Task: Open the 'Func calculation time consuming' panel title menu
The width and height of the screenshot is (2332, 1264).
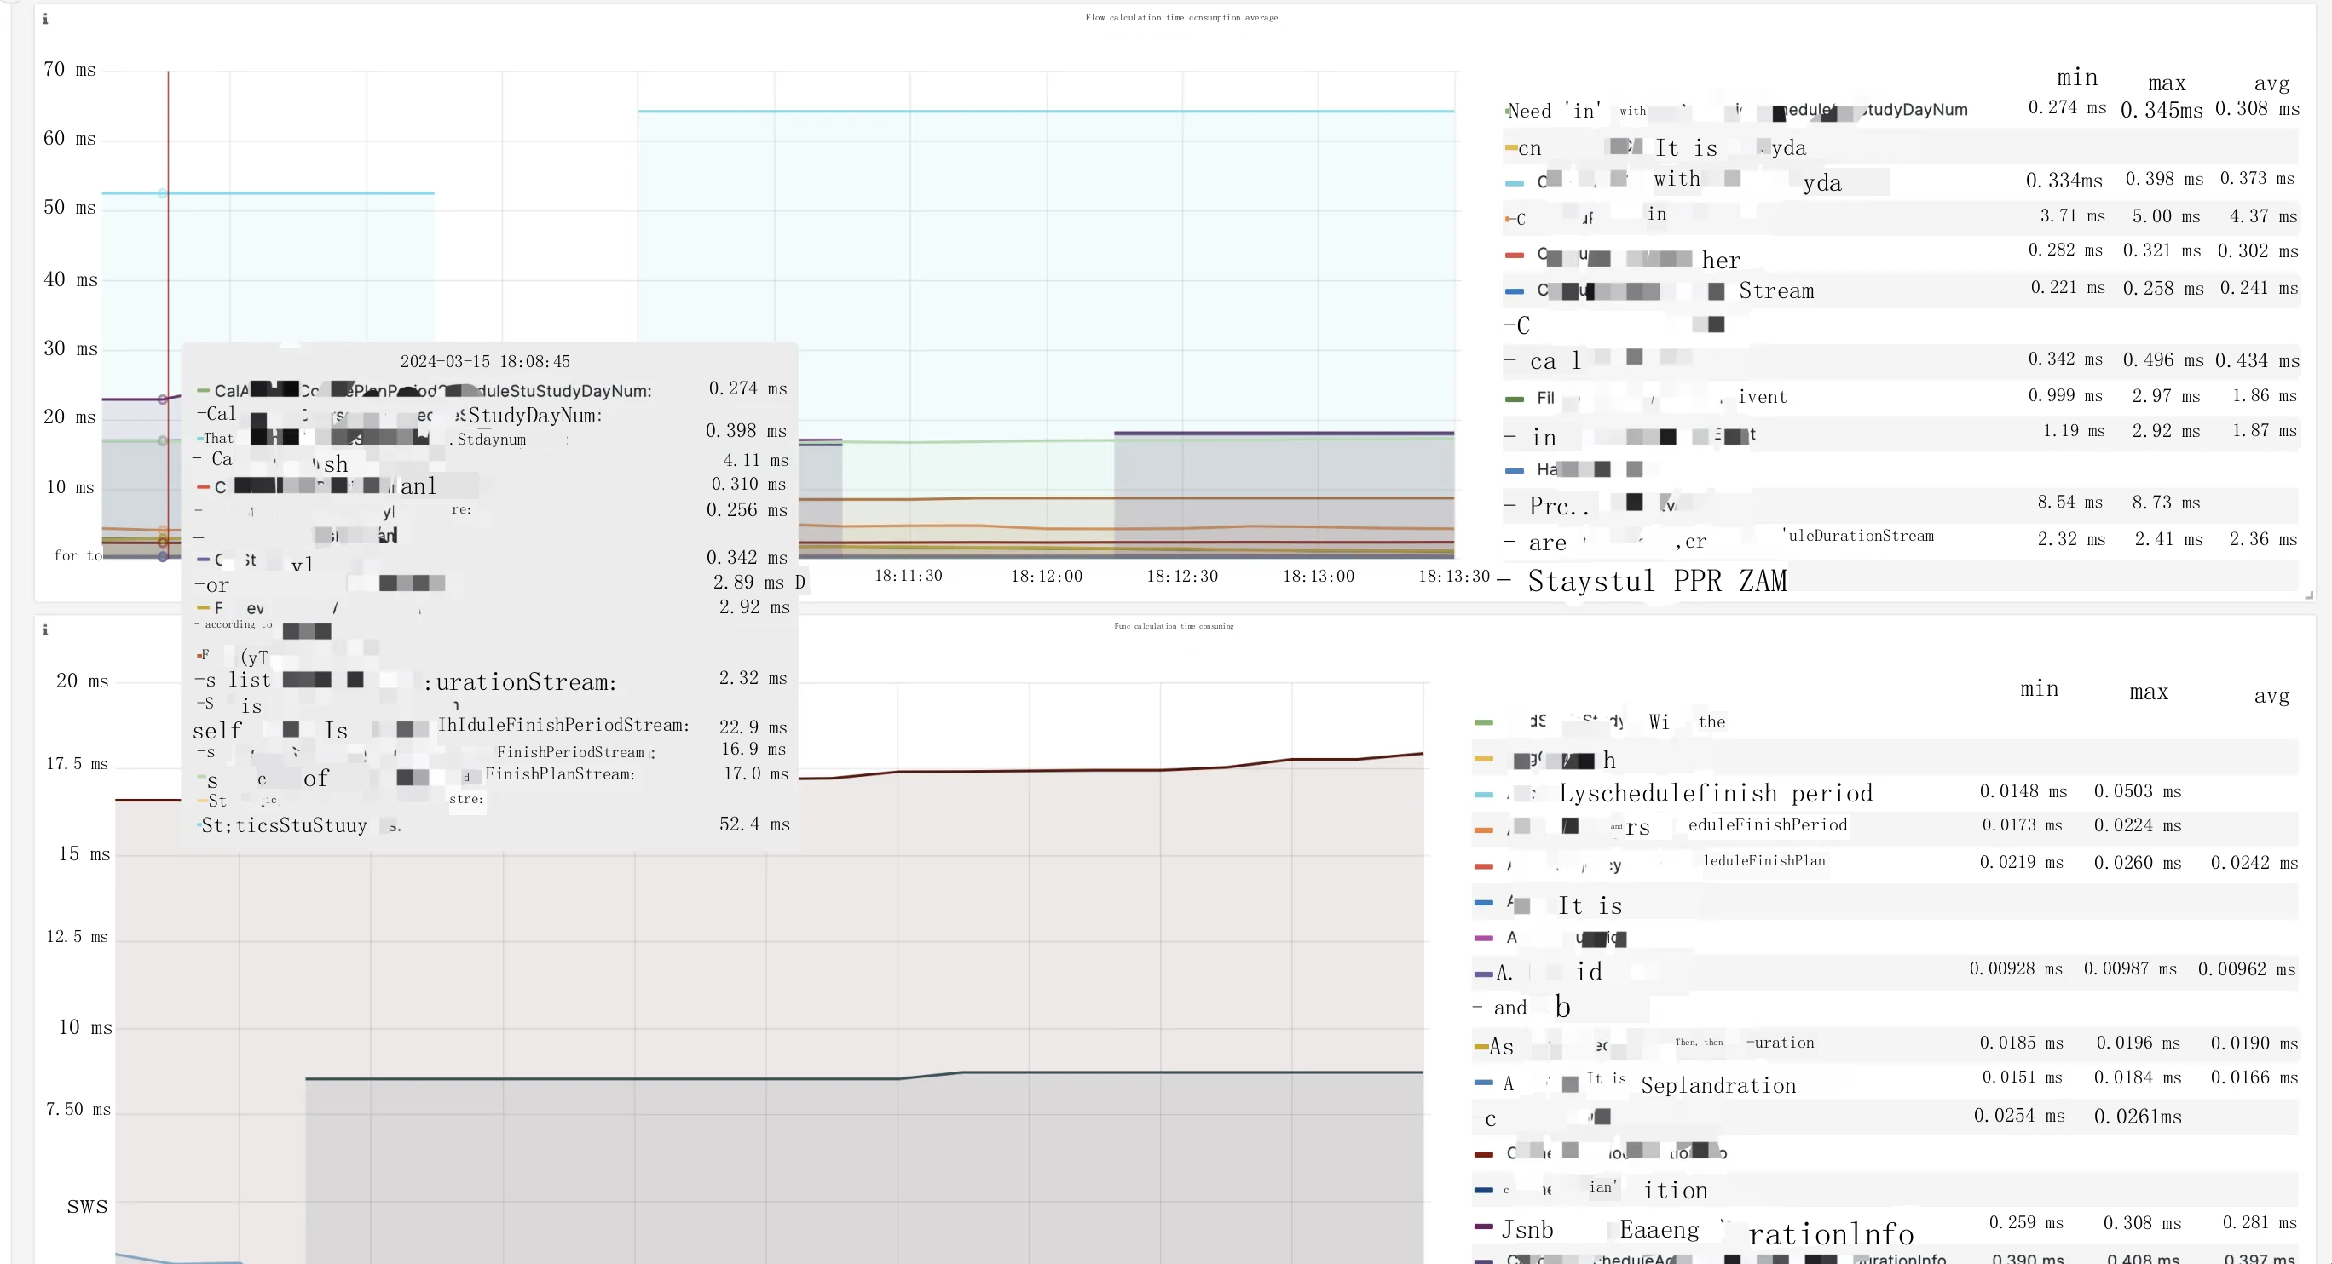Action: coord(1173,626)
